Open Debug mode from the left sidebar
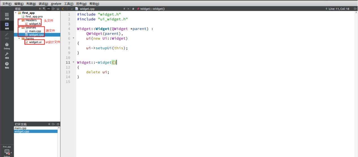 point(7,46)
